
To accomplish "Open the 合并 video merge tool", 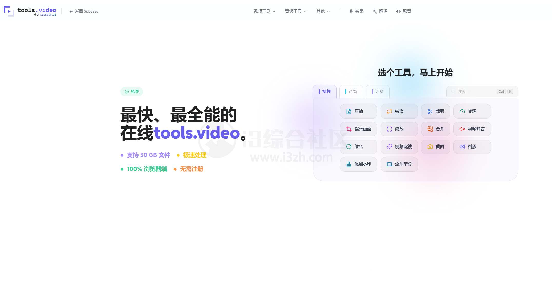I will click(x=435, y=129).
